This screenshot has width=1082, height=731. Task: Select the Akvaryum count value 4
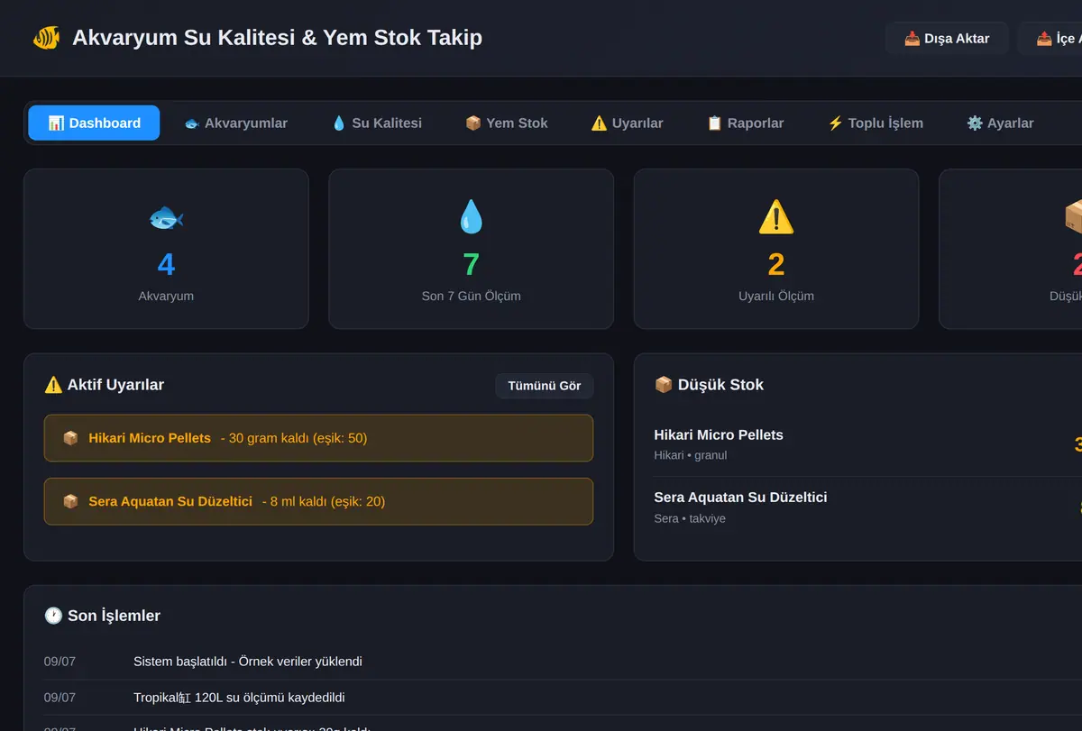(166, 264)
